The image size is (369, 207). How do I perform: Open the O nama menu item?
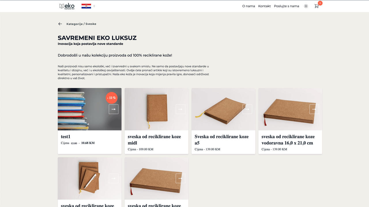[248, 6]
